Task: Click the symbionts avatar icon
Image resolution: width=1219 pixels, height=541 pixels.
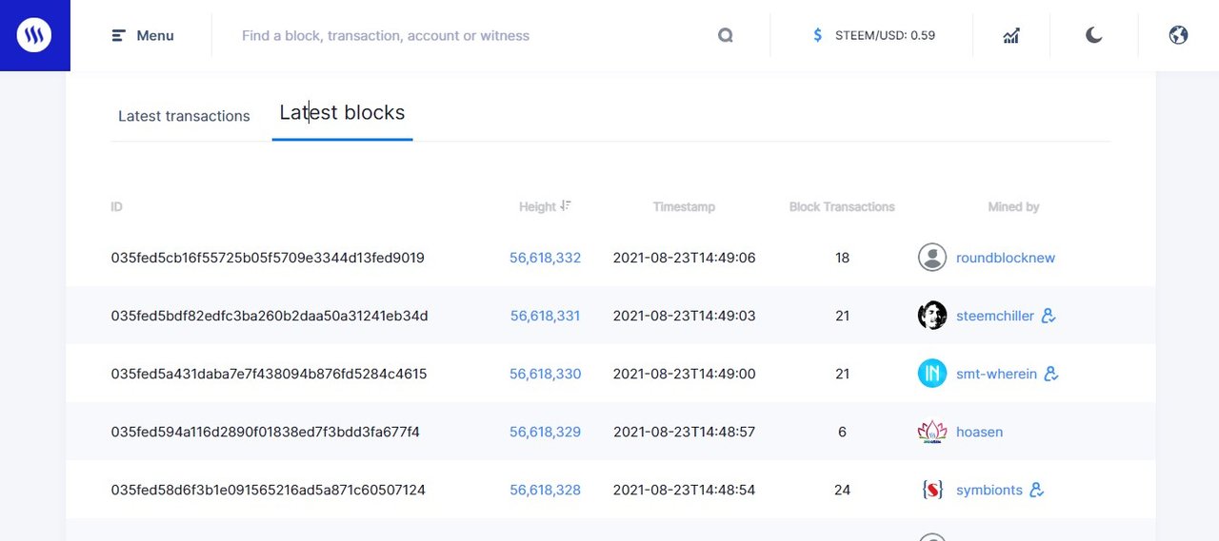Action: 931,490
